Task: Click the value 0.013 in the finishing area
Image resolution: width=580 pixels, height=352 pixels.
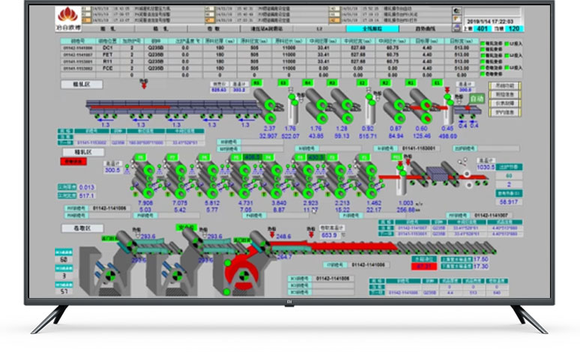Action: (87, 187)
